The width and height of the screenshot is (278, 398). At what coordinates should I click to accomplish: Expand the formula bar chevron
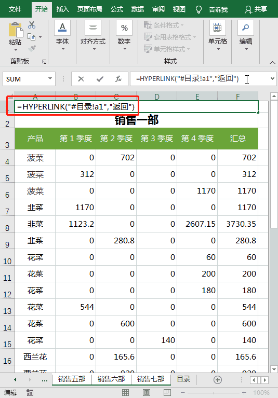tap(272, 79)
